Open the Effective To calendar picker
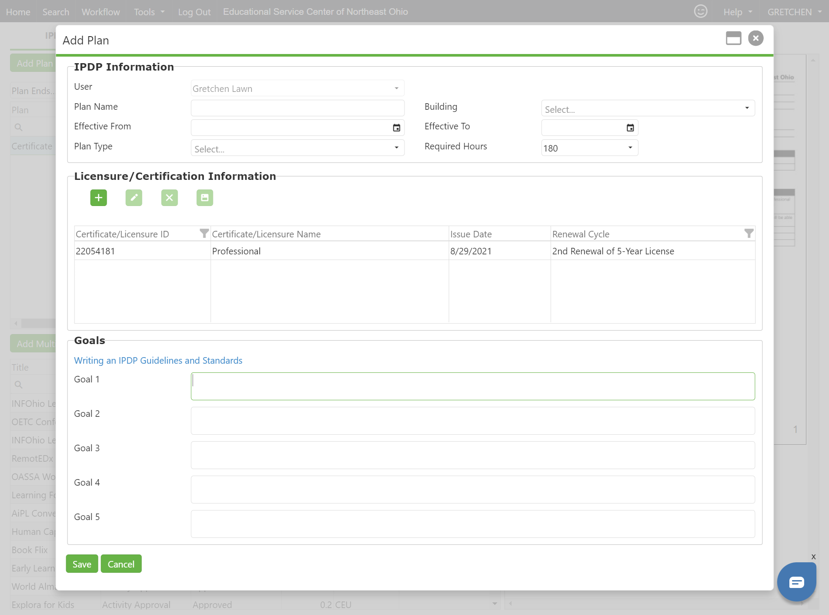The width and height of the screenshot is (829, 615). click(x=630, y=128)
